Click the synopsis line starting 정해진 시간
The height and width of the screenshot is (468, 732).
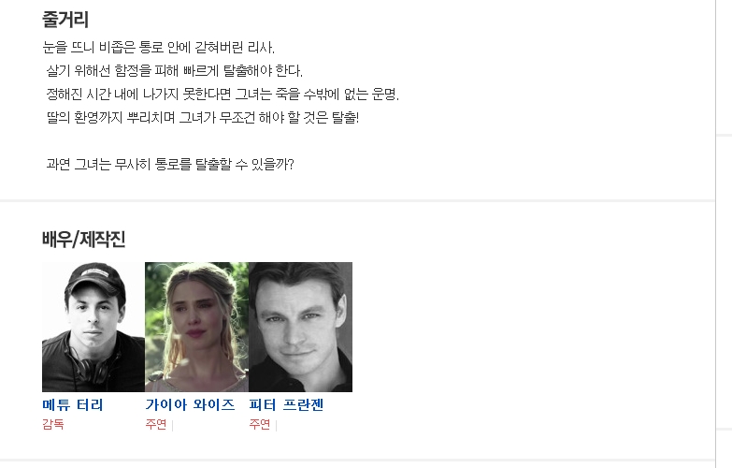[x=222, y=94]
